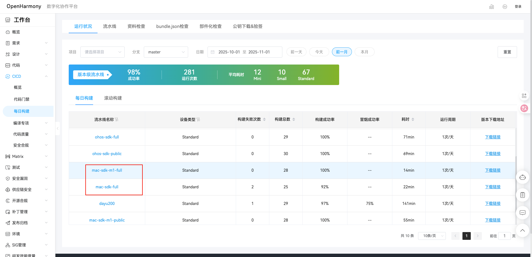Click the 前一月 date button

pos(342,52)
